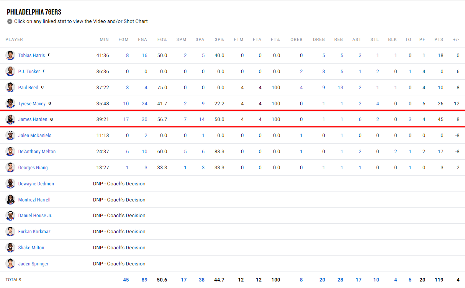Click Tobias Harris's headshot photo
Image resolution: width=465 pixels, height=288 pixels.
tap(10, 55)
